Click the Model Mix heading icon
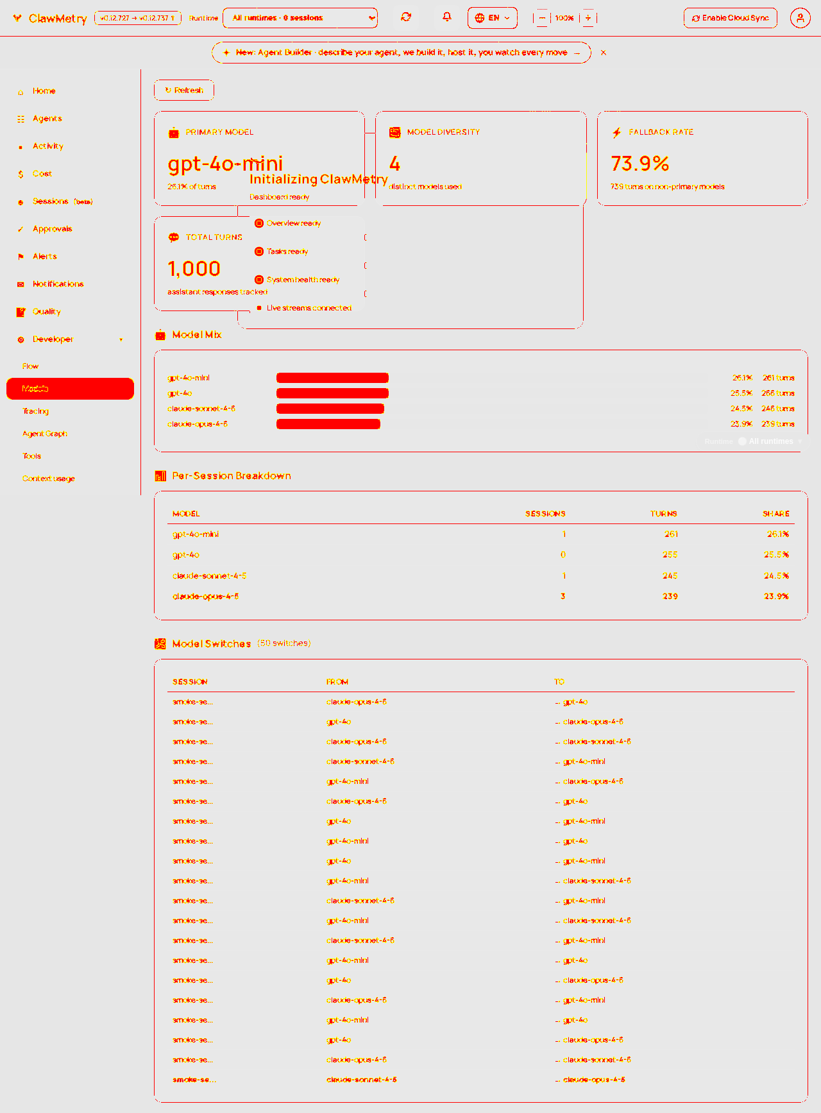821x1113 pixels. pyautogui.click(x=160, y=335)
